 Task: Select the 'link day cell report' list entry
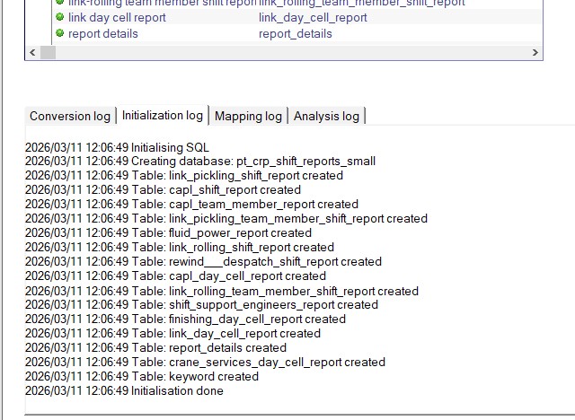click(x=117, y=17)
